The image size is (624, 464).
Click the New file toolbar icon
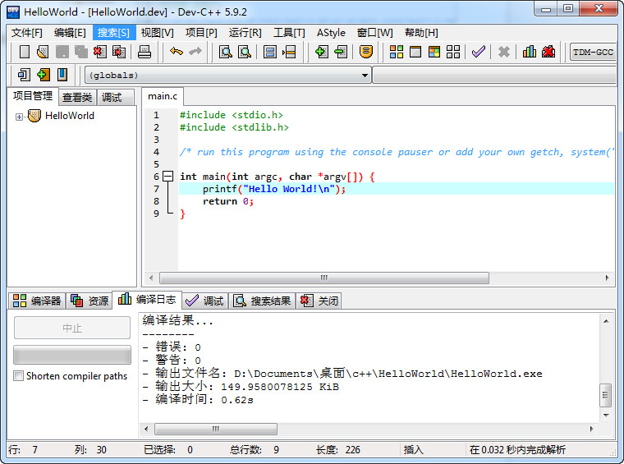(x=25, y=52)
